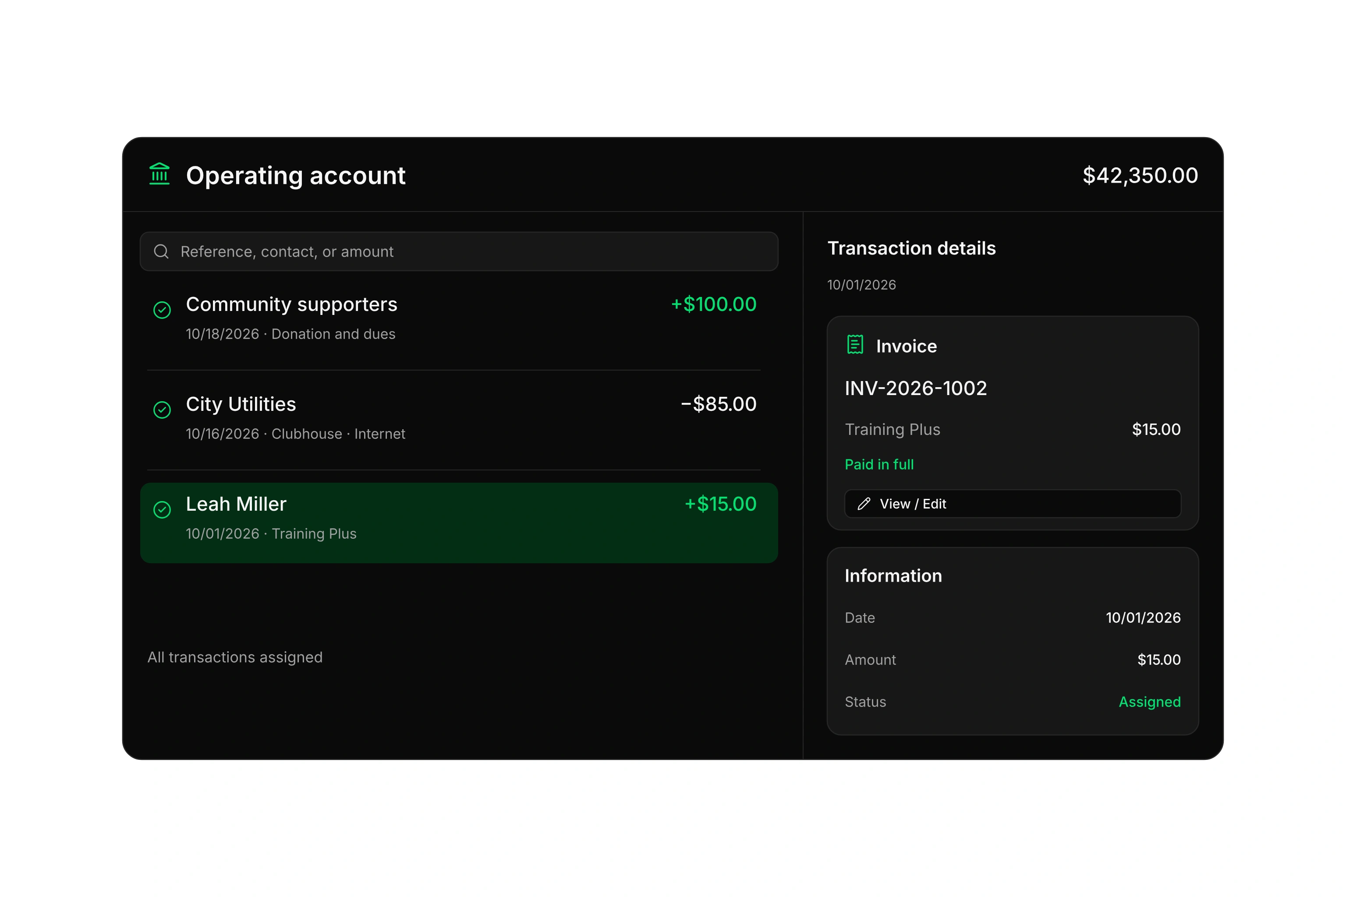
Task: Click the +$15.00 amount for Leah Miller
Action: (720, 504)
